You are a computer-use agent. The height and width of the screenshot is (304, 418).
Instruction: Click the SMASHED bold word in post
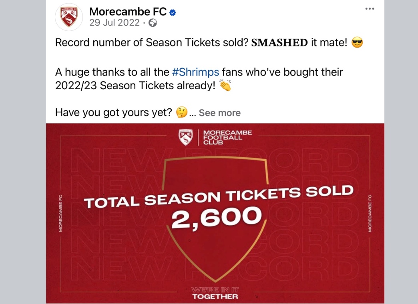(279, 43)
